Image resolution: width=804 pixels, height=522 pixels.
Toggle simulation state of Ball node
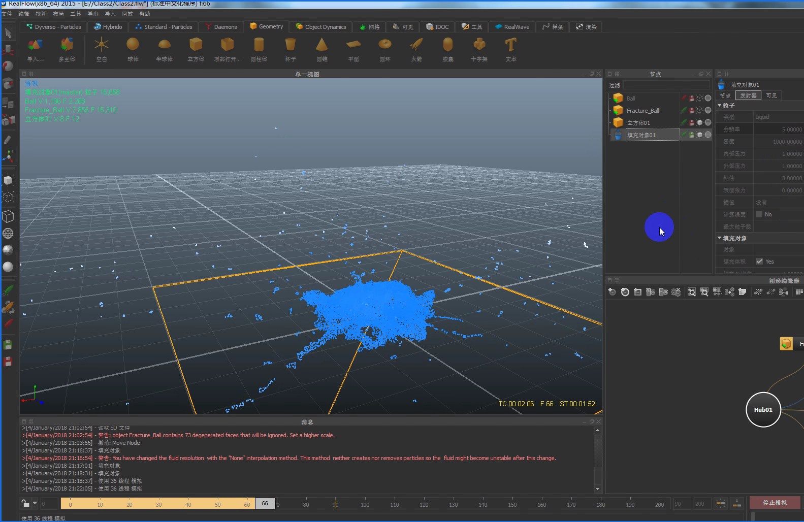(684, 98)
